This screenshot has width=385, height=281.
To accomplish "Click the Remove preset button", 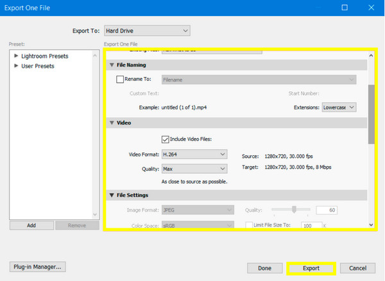I will coord(77,225).
